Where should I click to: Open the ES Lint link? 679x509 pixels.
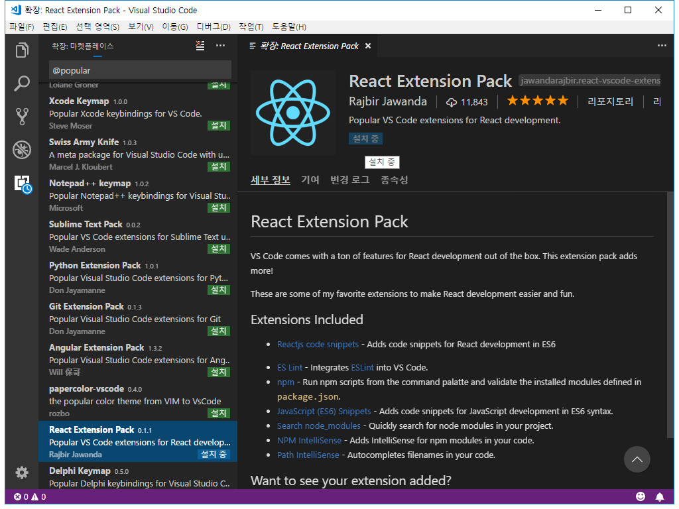click(x=290, y=367)
